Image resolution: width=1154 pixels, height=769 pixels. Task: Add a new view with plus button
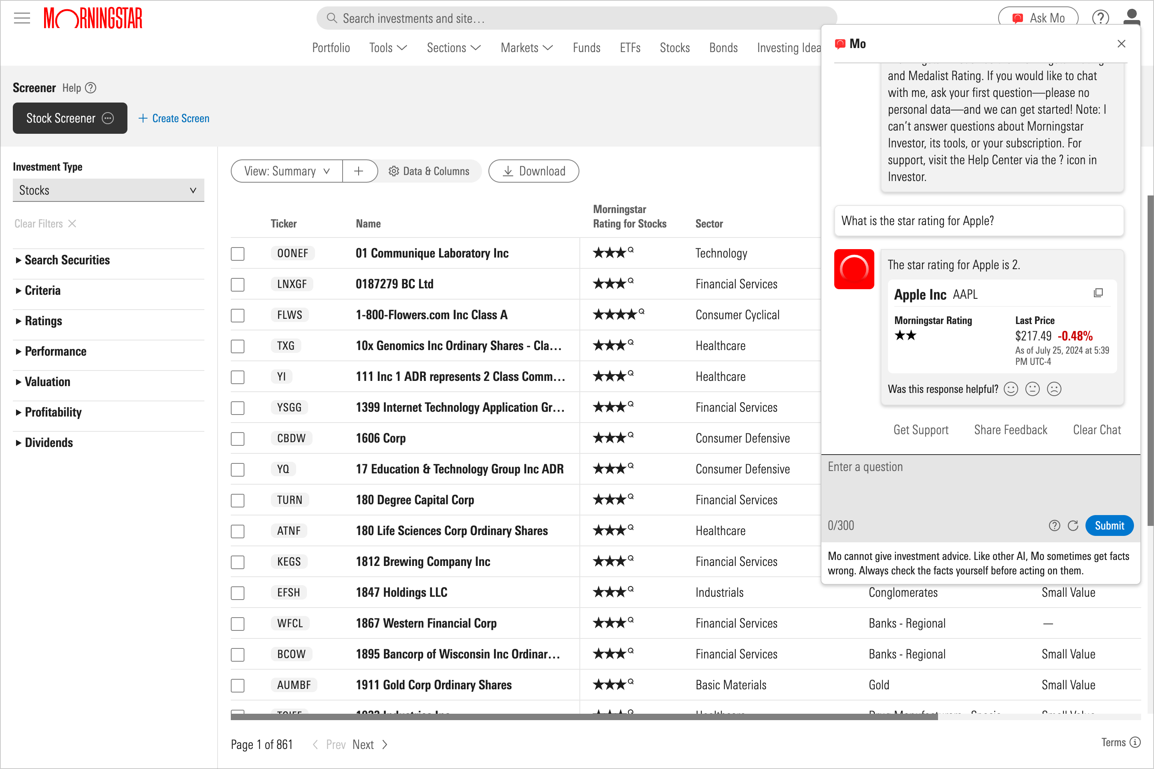pos(359,171)
